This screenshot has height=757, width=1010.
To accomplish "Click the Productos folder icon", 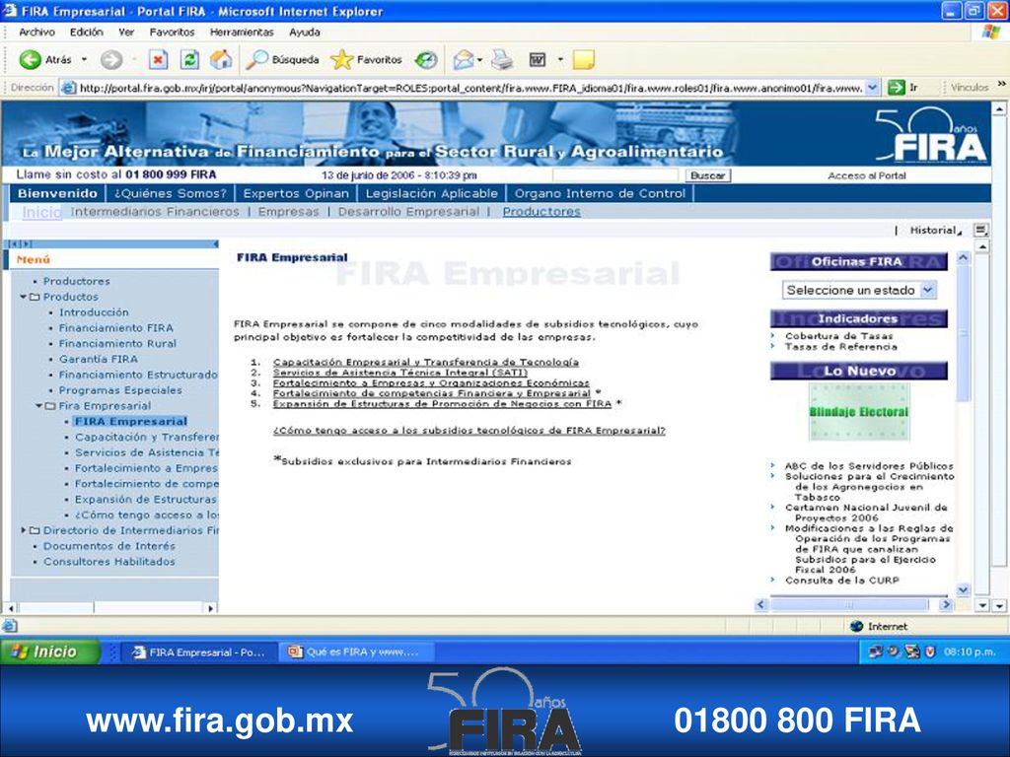I will click(35, 297).
